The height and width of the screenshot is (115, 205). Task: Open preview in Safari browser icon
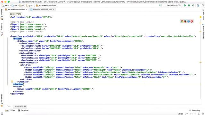(188, 21)
